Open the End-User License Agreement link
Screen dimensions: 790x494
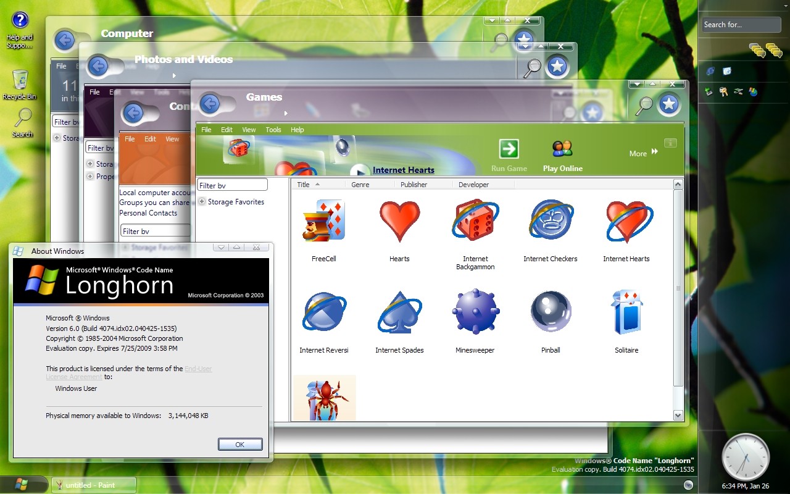[x=198, y=368]
